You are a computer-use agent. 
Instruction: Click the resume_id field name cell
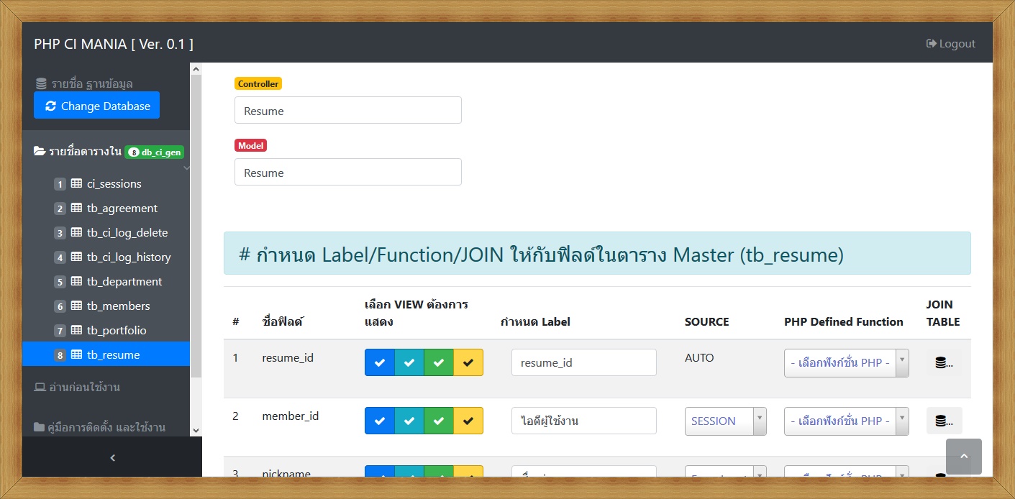click(288, 357)
